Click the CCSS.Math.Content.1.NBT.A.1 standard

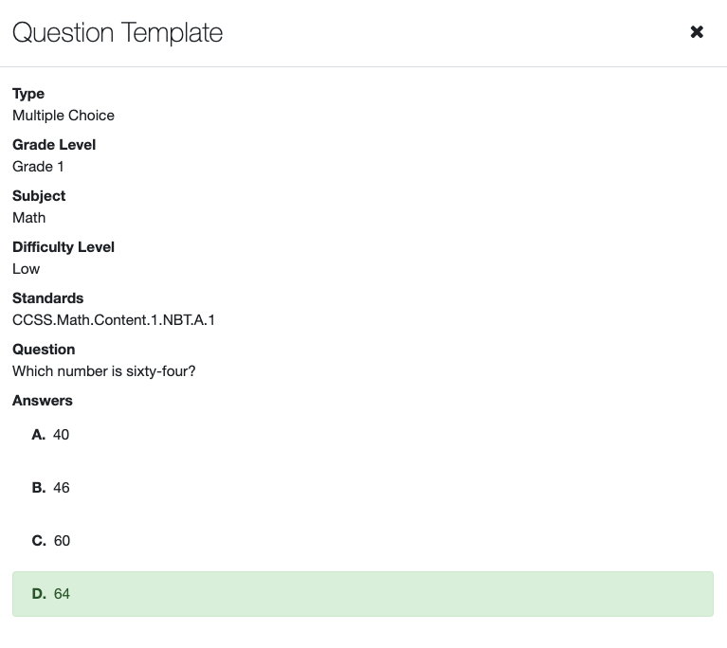[114, 320]
